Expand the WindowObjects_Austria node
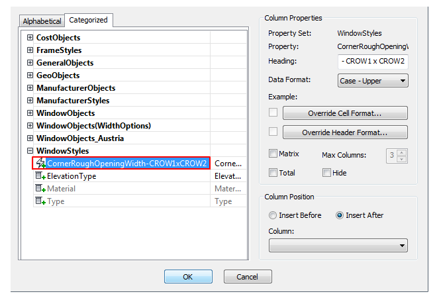Viewport: 439px width, 302px height. pyautogui.click(x=30, y=138)
